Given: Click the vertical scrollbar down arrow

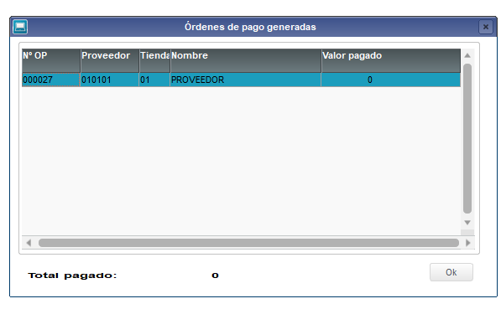Looking at the screenshot, I should (x=467, y=222).
